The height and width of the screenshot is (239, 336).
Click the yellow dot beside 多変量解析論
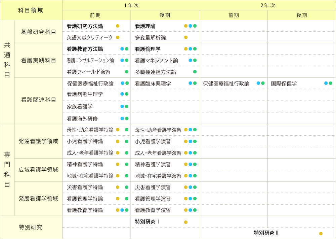pos(186,37)
